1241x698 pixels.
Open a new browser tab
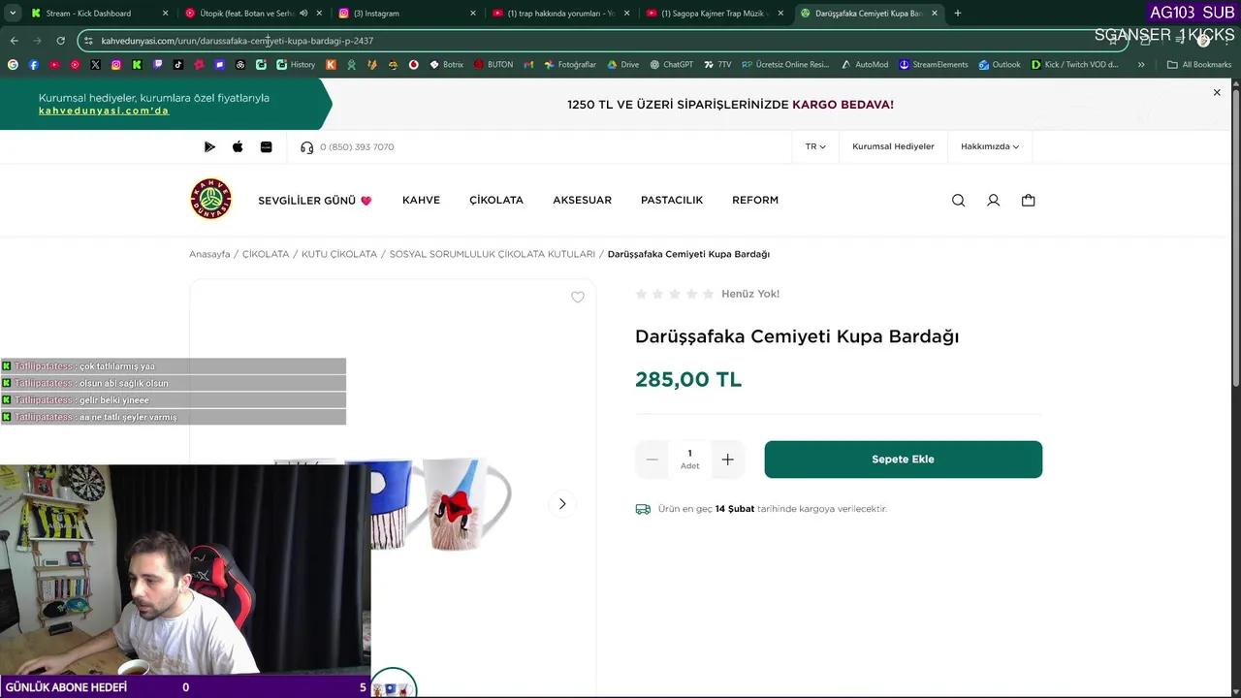tap(958, 14)
